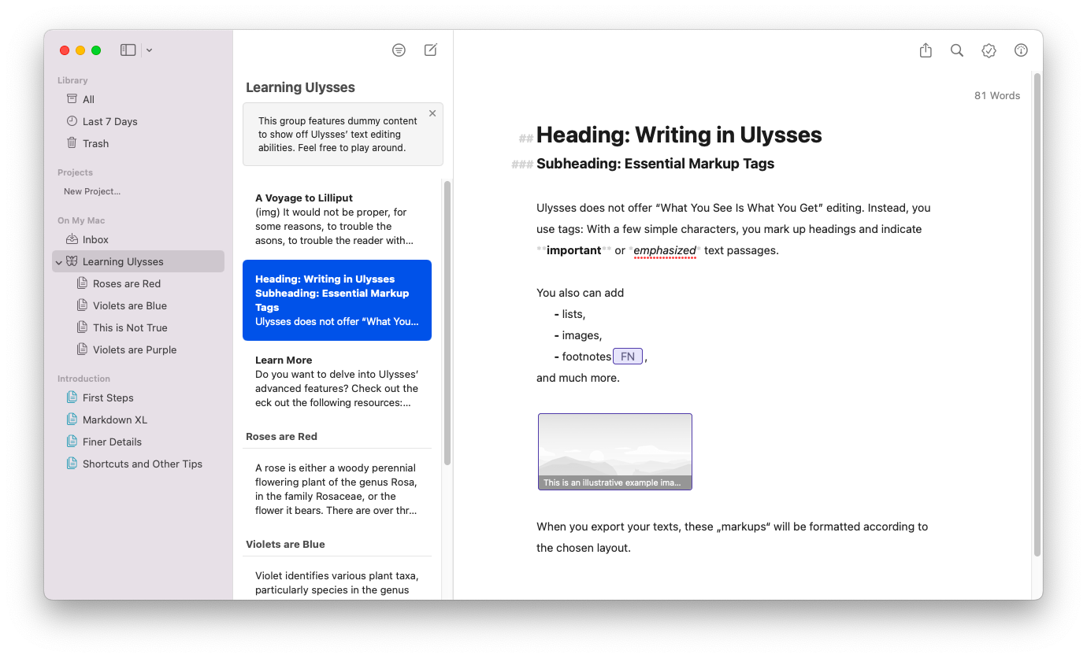Click the Violets are Blue document icon
This screenshot has height=658, width=1087.
click(x=82, y=305)
